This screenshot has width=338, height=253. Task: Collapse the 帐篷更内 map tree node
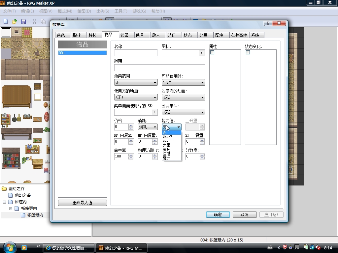coord(11,209)
